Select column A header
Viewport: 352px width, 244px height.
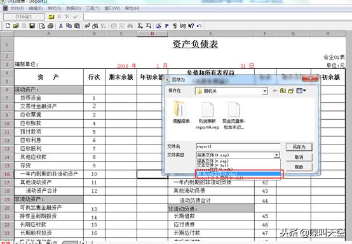click(x=49, y=34)
